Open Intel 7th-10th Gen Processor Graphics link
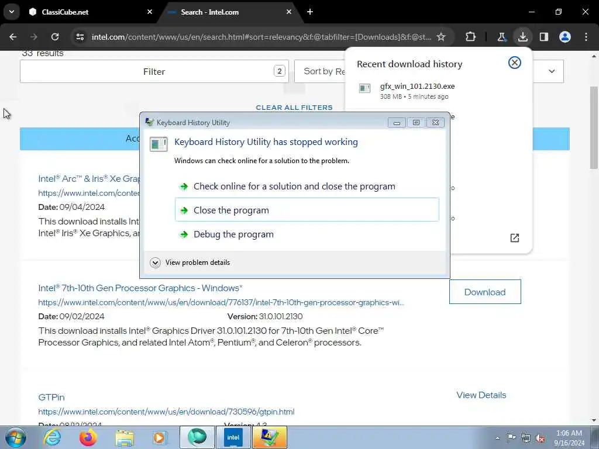The width and height of the screenshot is (599, 449). (140, 288)
